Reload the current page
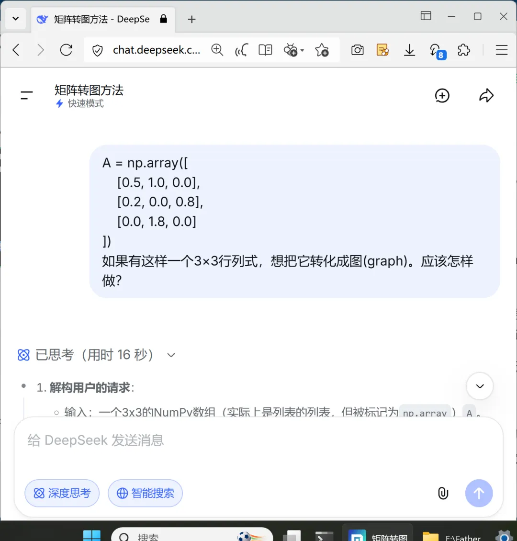This screenshot has height=541, width=517. pos(66,50)
